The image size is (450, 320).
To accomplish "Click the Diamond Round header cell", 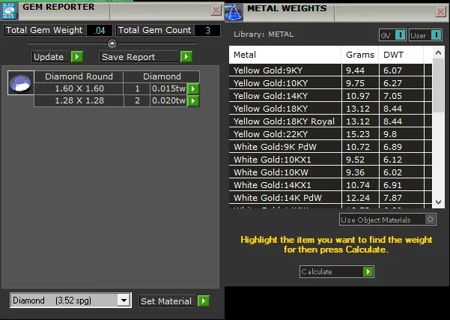I will [79, 76].
